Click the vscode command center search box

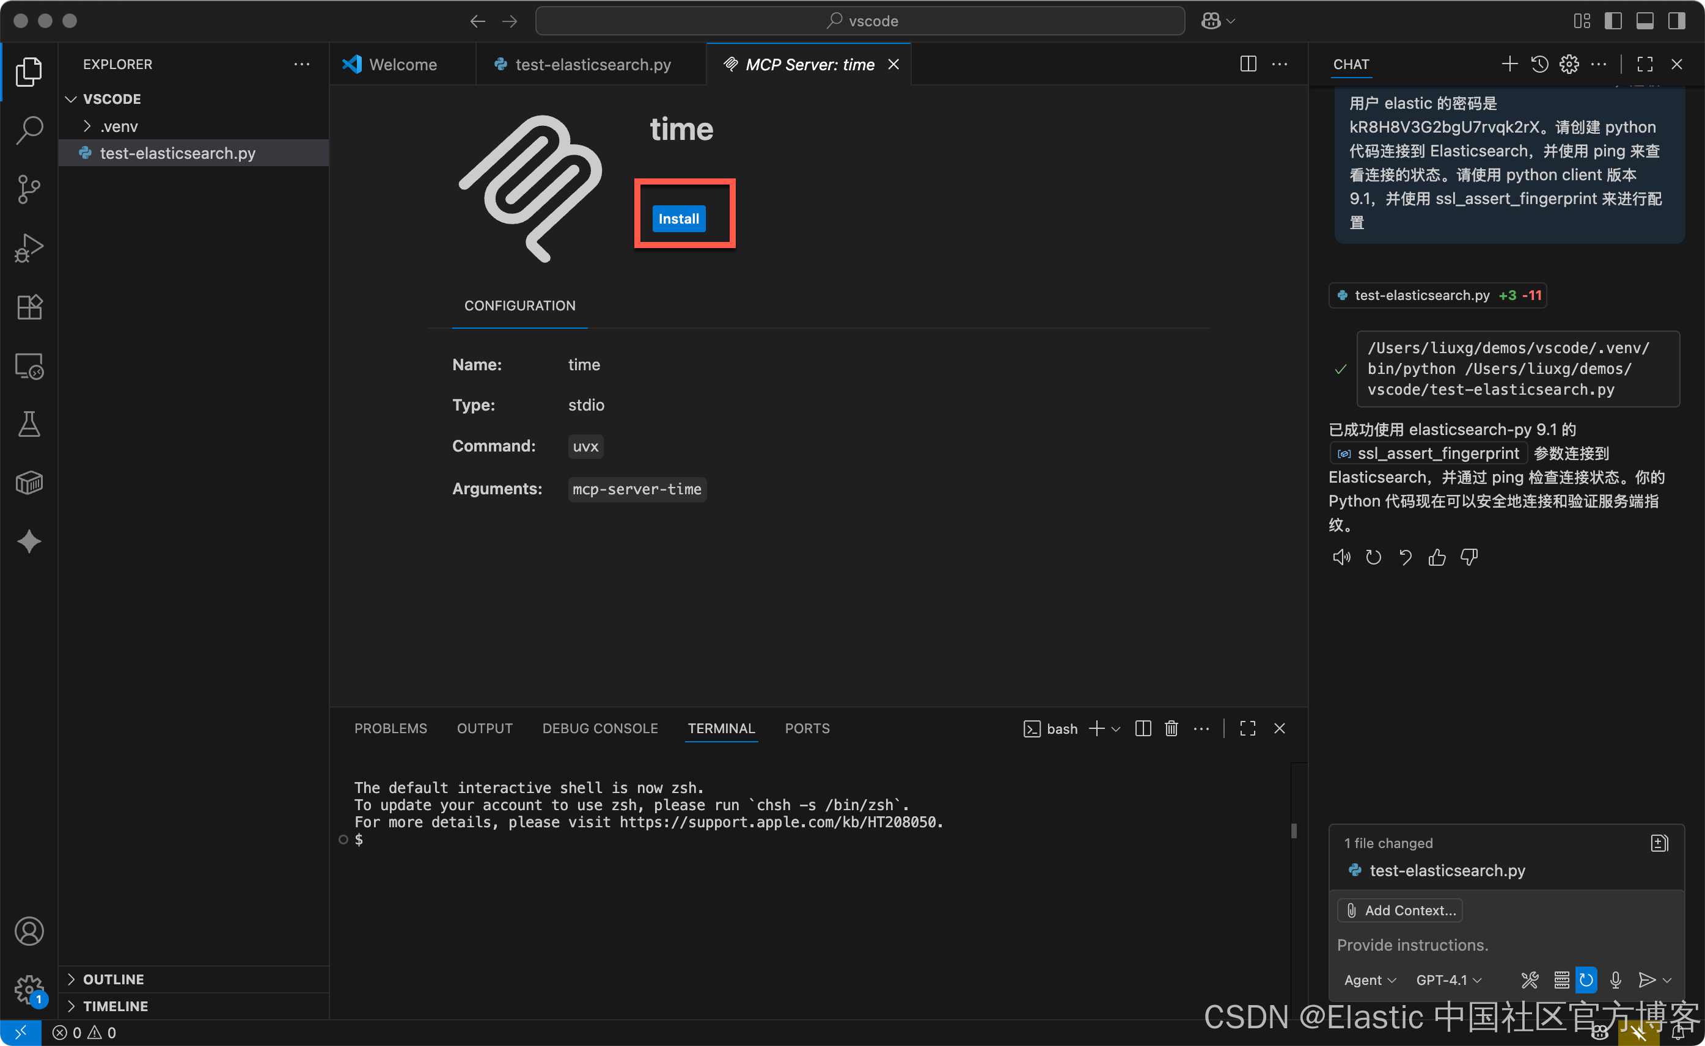coord(860,21)
